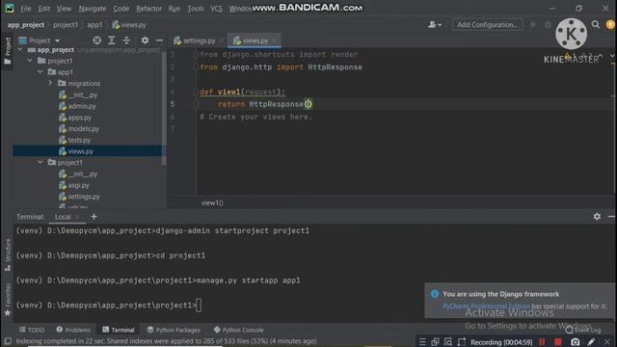
Task: Click the Terminal tool window button
Action: pos(119,330)
